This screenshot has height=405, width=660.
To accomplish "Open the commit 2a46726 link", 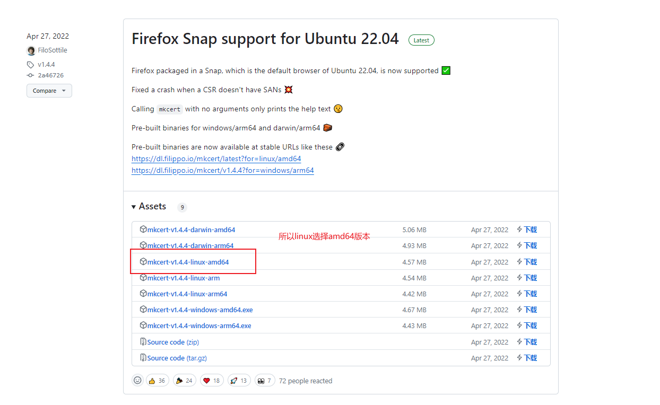I will coord(50,75).
